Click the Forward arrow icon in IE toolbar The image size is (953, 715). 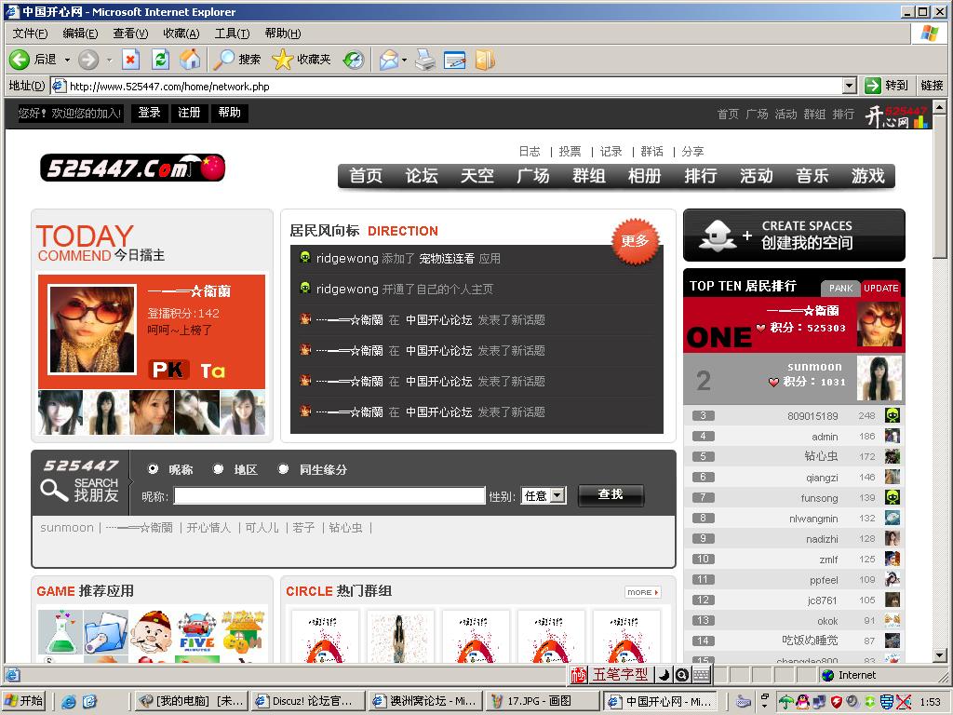88,59
